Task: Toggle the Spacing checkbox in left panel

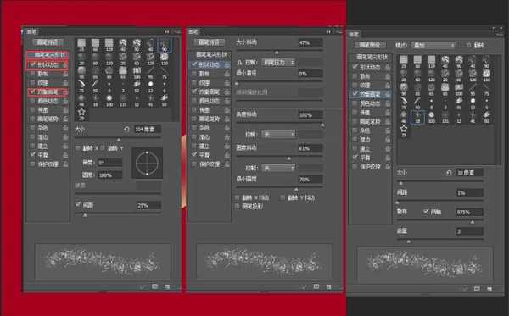Action: 78,204
